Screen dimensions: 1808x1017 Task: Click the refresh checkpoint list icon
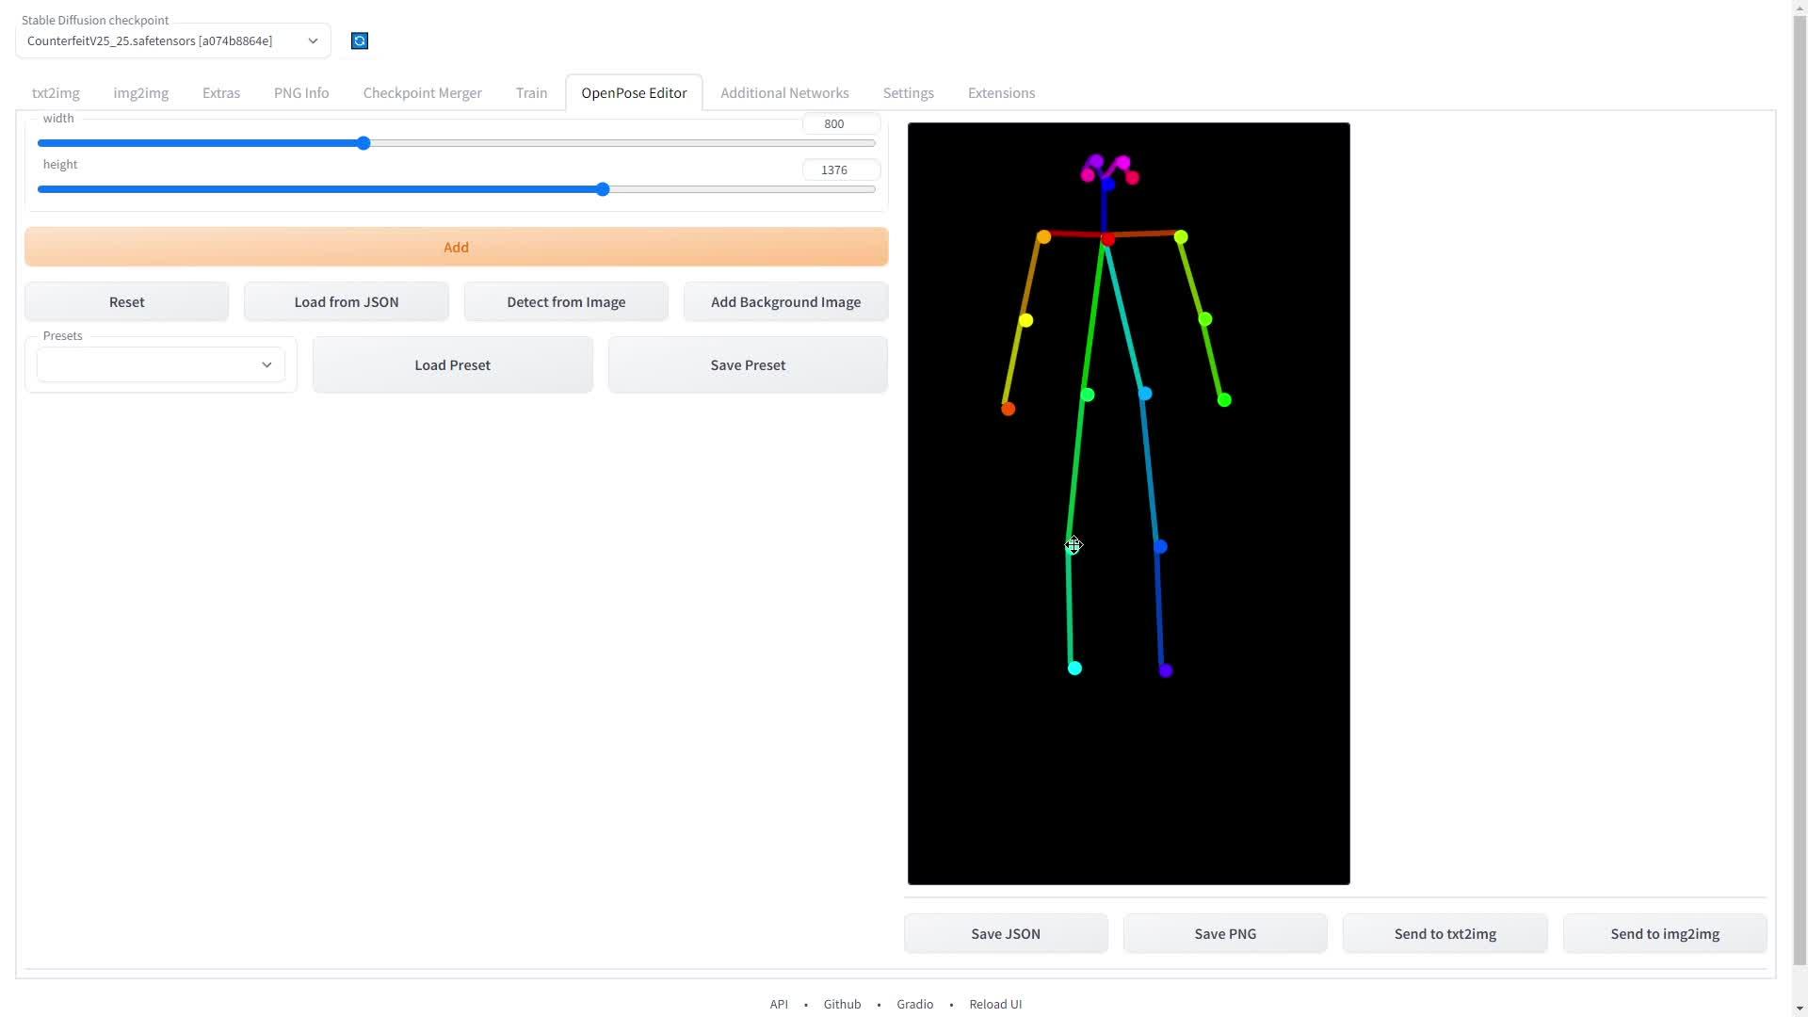point(359,40)
